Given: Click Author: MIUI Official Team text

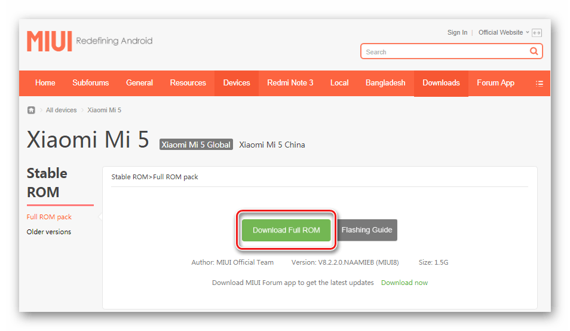Looking at the screenshot, I should [x=232, y=262].
